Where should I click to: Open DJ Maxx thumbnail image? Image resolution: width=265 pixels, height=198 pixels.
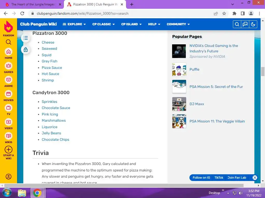point(179,104)
